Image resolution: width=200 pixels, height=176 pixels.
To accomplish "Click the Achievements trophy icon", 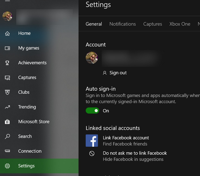I will pos(7,63).
